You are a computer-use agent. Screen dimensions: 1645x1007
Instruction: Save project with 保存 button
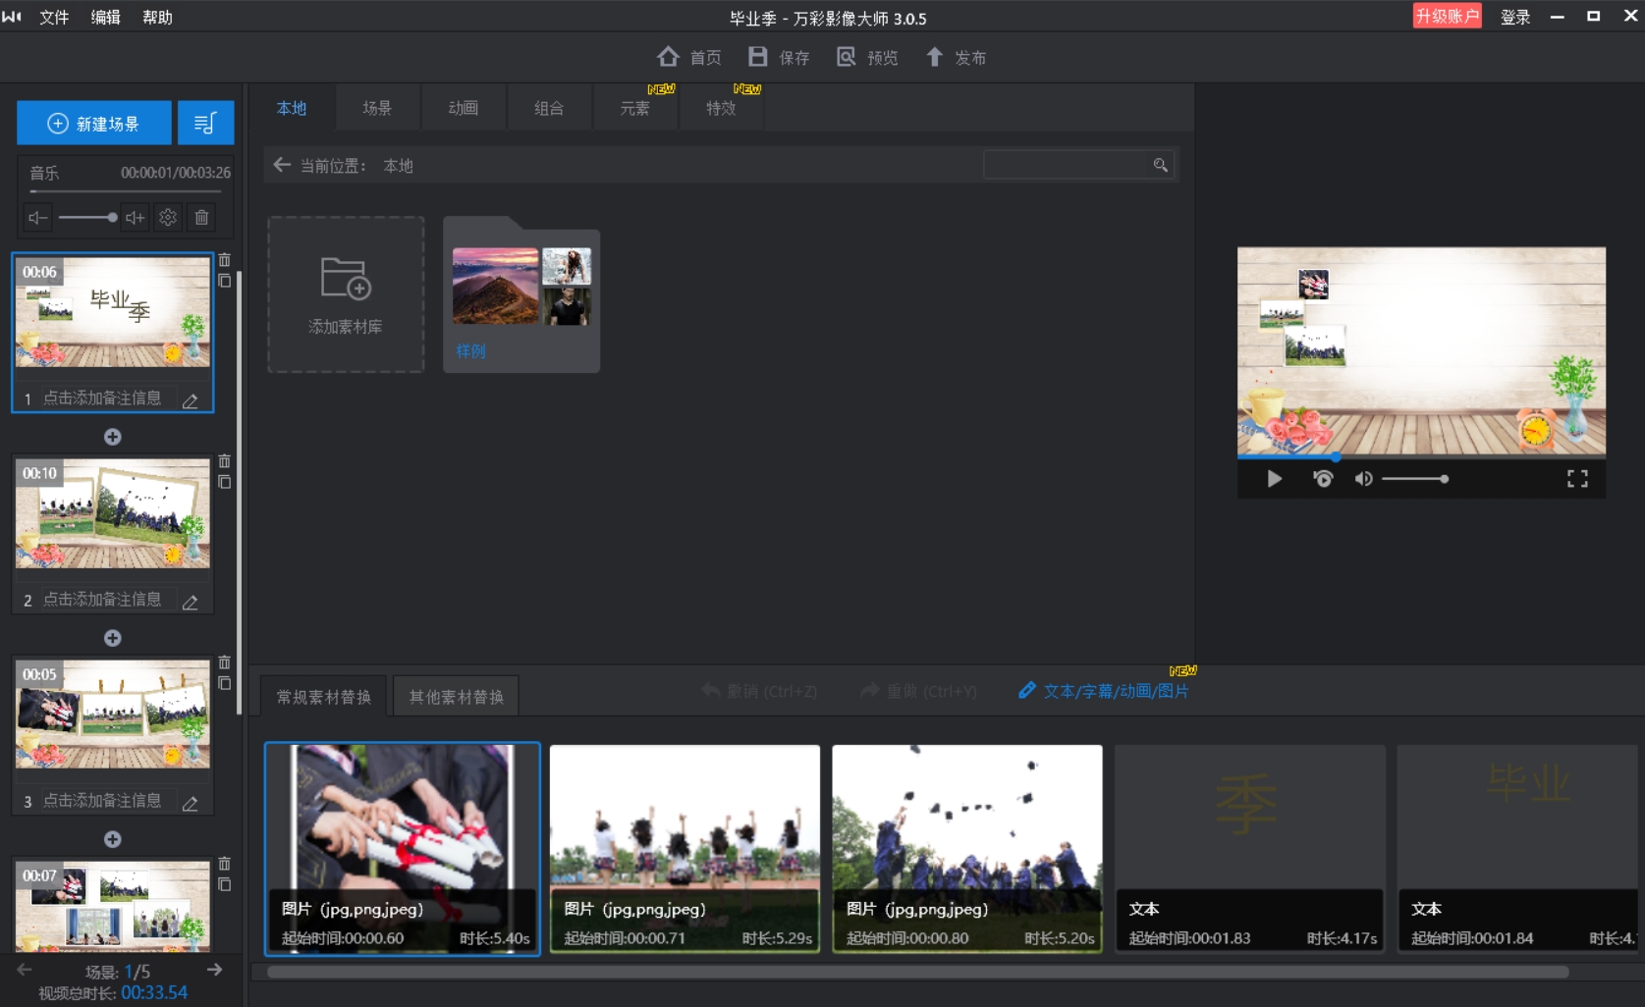pyautogui.click(x=779, y=57)
